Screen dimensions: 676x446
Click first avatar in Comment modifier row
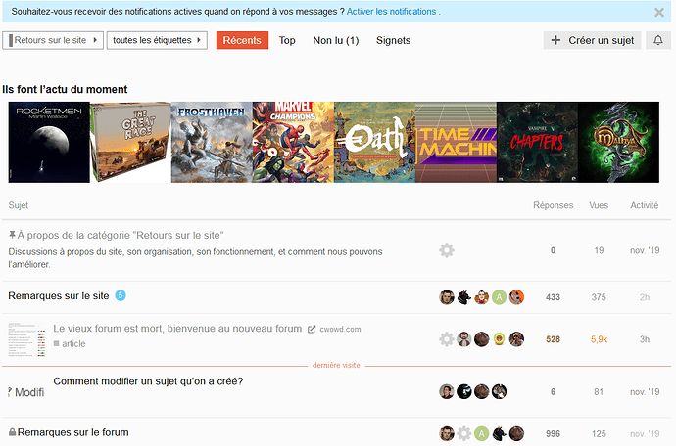(x=447, y=392)
